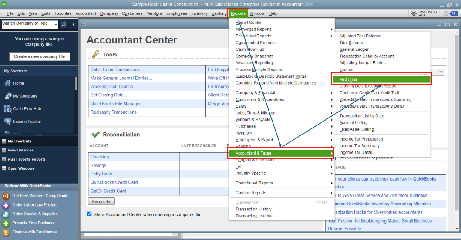The width and height of the screenshot is (461, 240).
Task: Click Order Checks & Supplies icon
Action: [x=6, y=214]
